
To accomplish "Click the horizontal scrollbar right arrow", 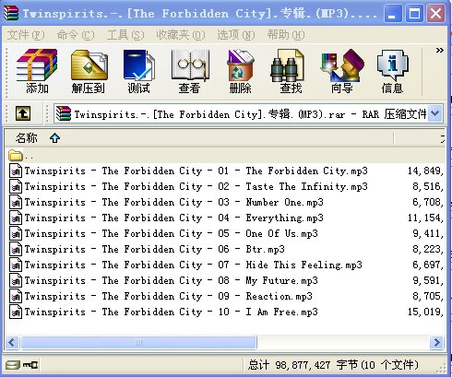I will pyautogui.click(x=436, y=342).
